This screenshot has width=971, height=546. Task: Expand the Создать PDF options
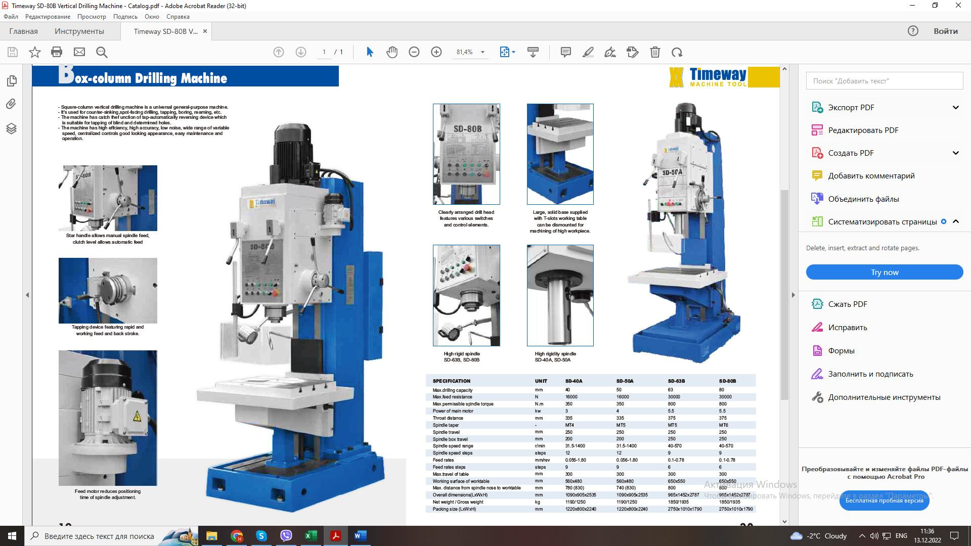point(956,153)
